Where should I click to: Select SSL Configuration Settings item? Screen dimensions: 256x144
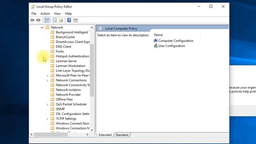click(x=73, y=114)
